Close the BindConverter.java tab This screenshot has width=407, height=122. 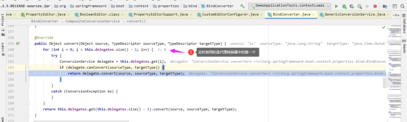[x=313, y=15]
